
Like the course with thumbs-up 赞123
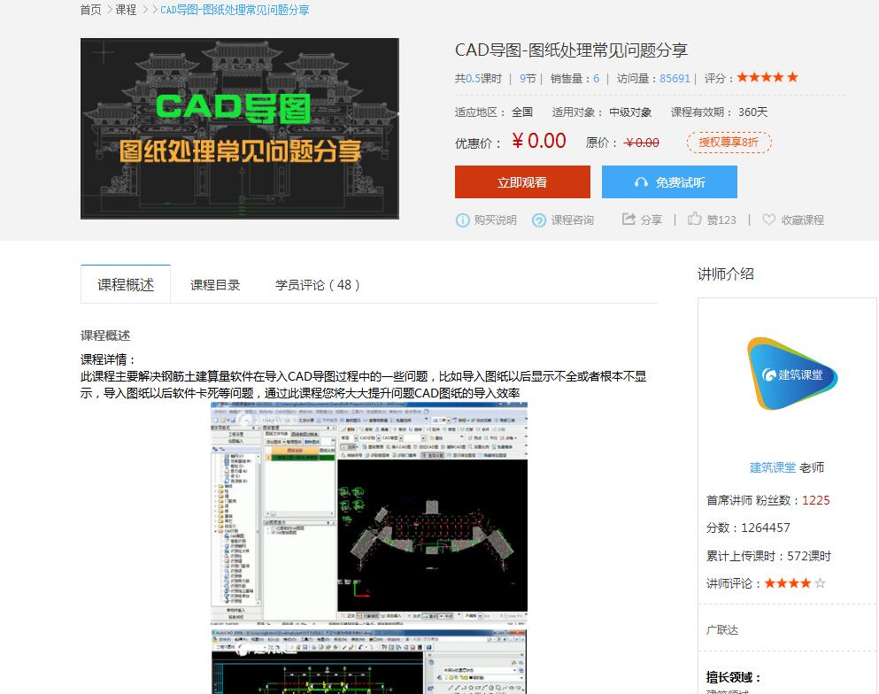tap(695, 219)
